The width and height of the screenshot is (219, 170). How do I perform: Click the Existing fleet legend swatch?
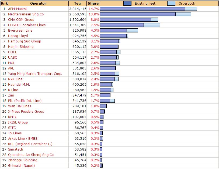point(127,3)
